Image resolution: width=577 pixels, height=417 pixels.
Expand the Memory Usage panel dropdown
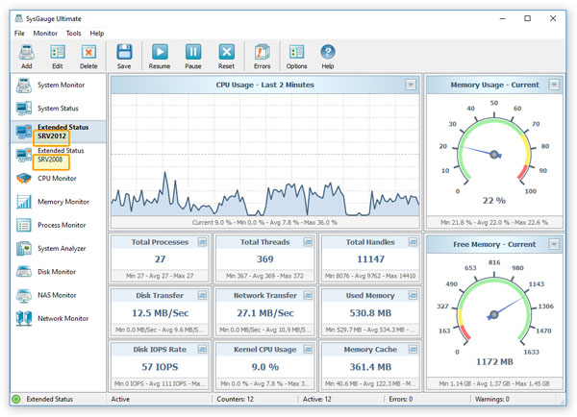point(554,85)
